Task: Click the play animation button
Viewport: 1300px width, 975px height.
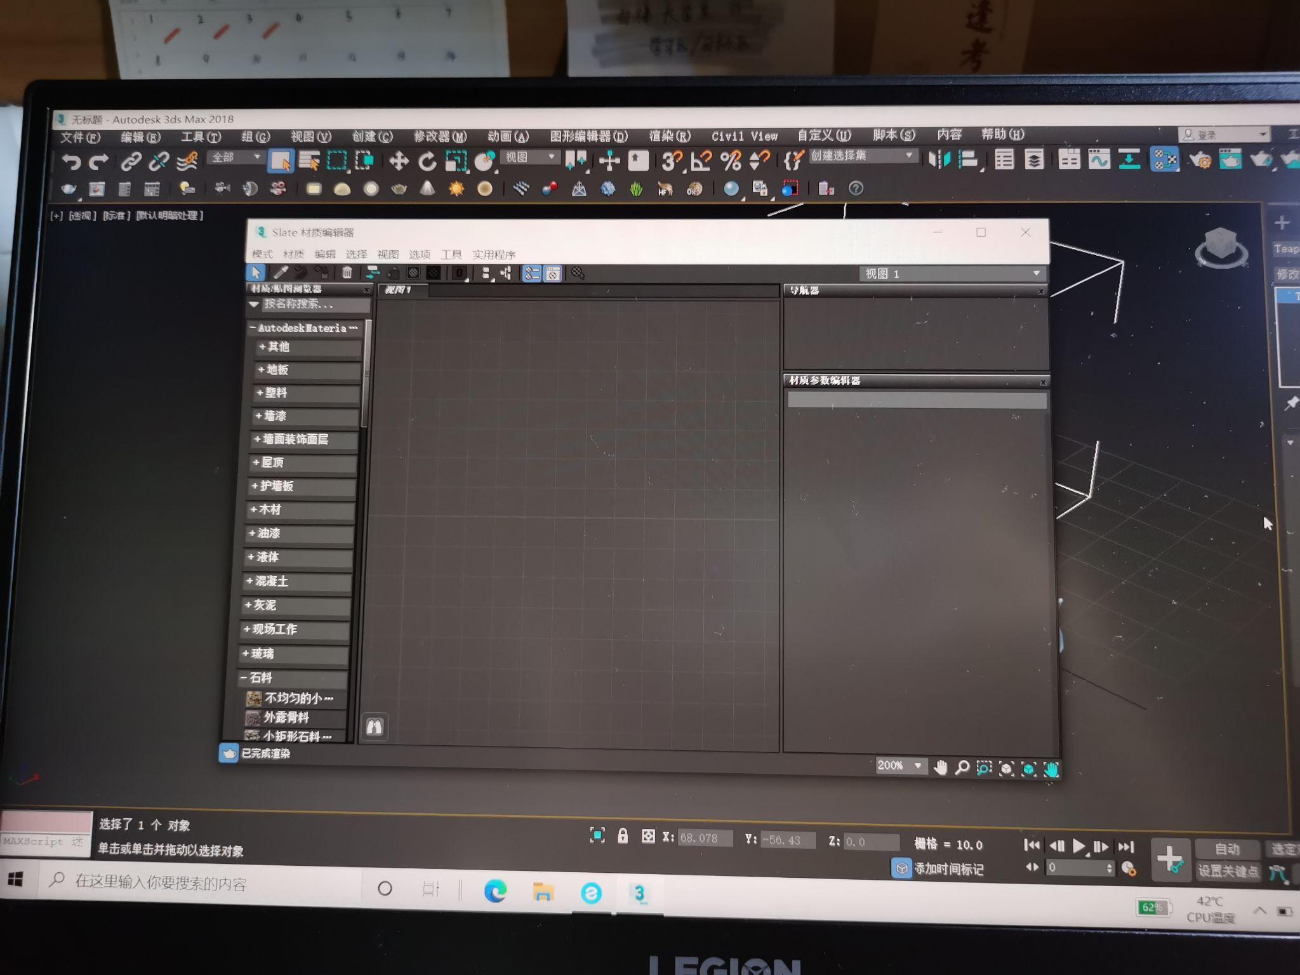Action: [x=1078, y=846]
